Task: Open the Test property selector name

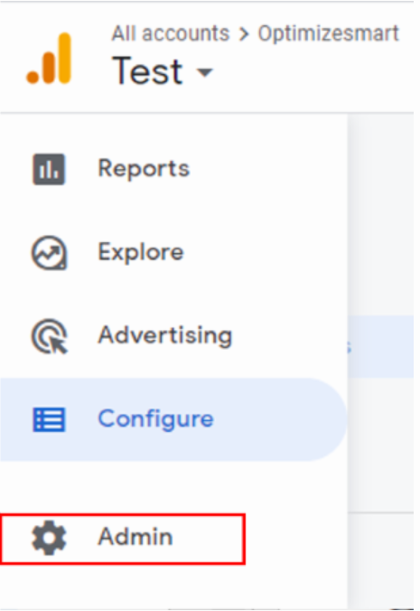Action: pos(147,70)
